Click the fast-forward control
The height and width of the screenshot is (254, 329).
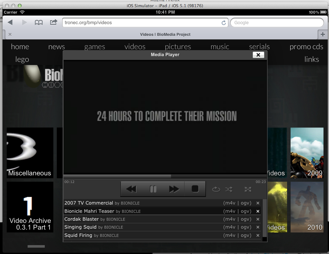(174, 189)
